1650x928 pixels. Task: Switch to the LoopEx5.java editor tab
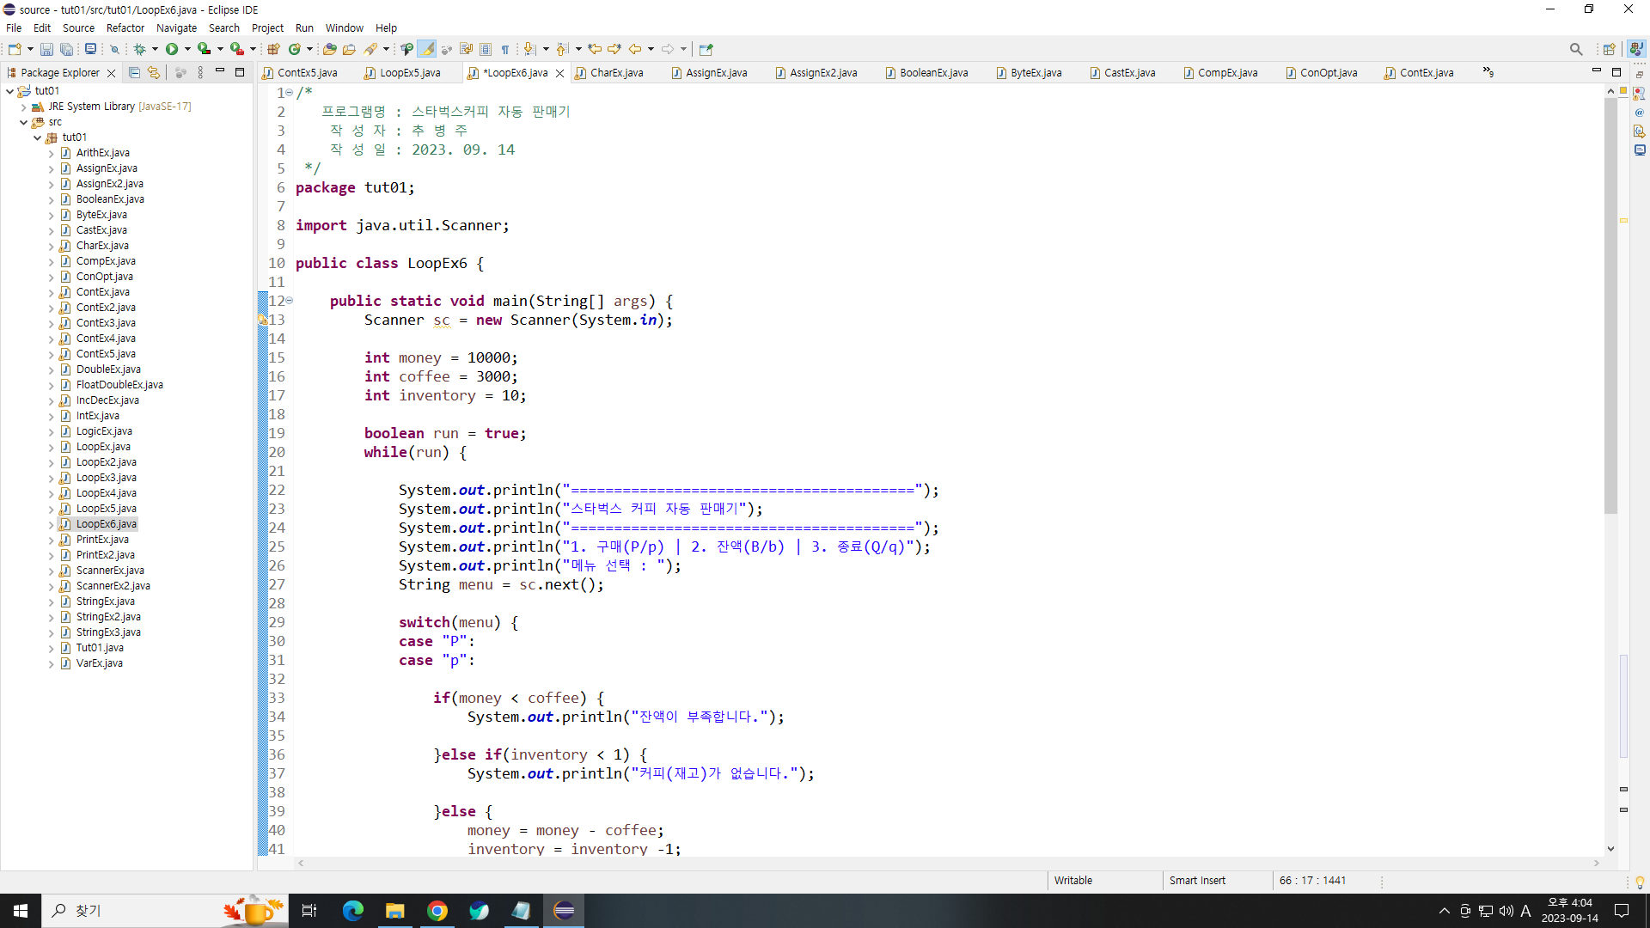point(410,73)
